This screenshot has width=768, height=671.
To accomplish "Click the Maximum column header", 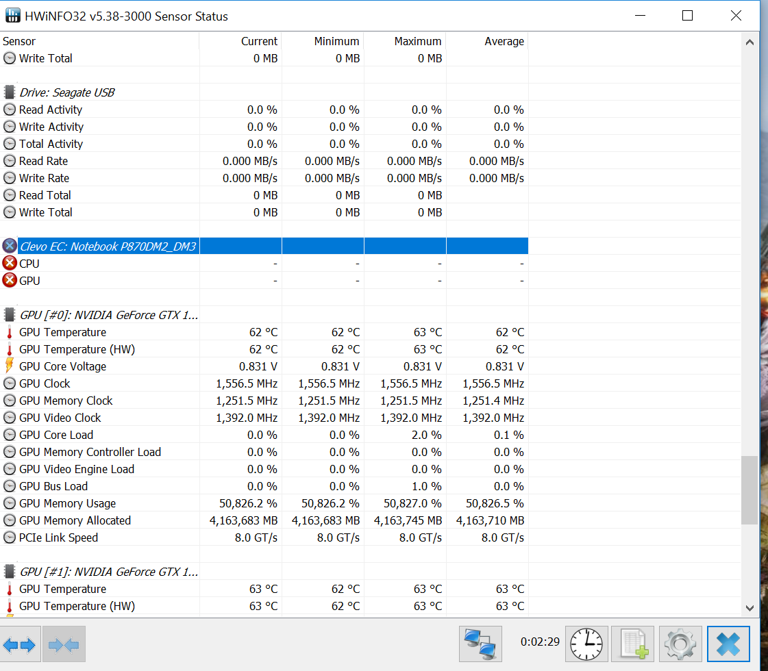I will pos(405,41).
